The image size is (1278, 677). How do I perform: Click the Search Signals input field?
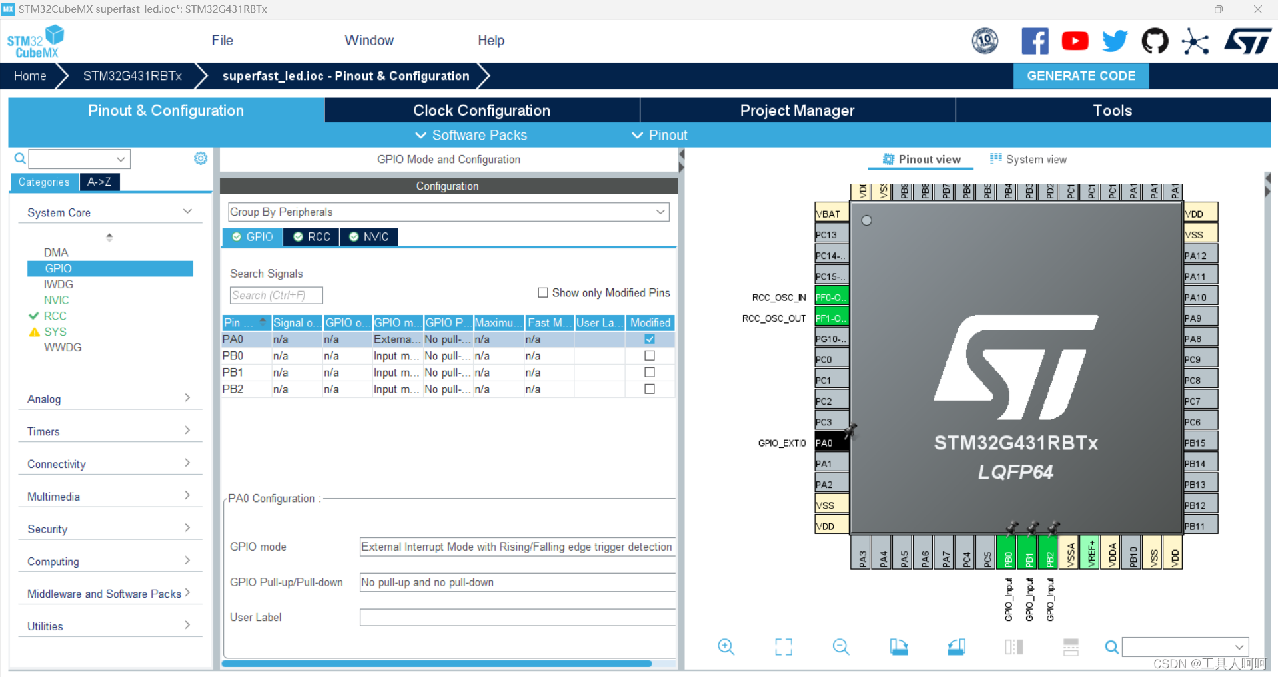point(276,295)
